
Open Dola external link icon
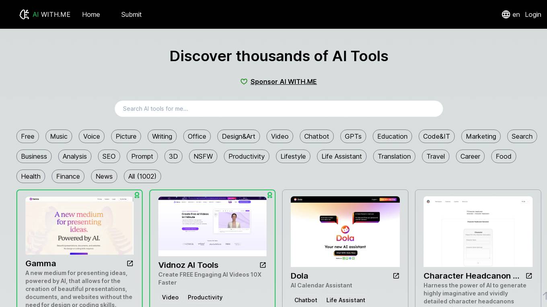point(396,276)
